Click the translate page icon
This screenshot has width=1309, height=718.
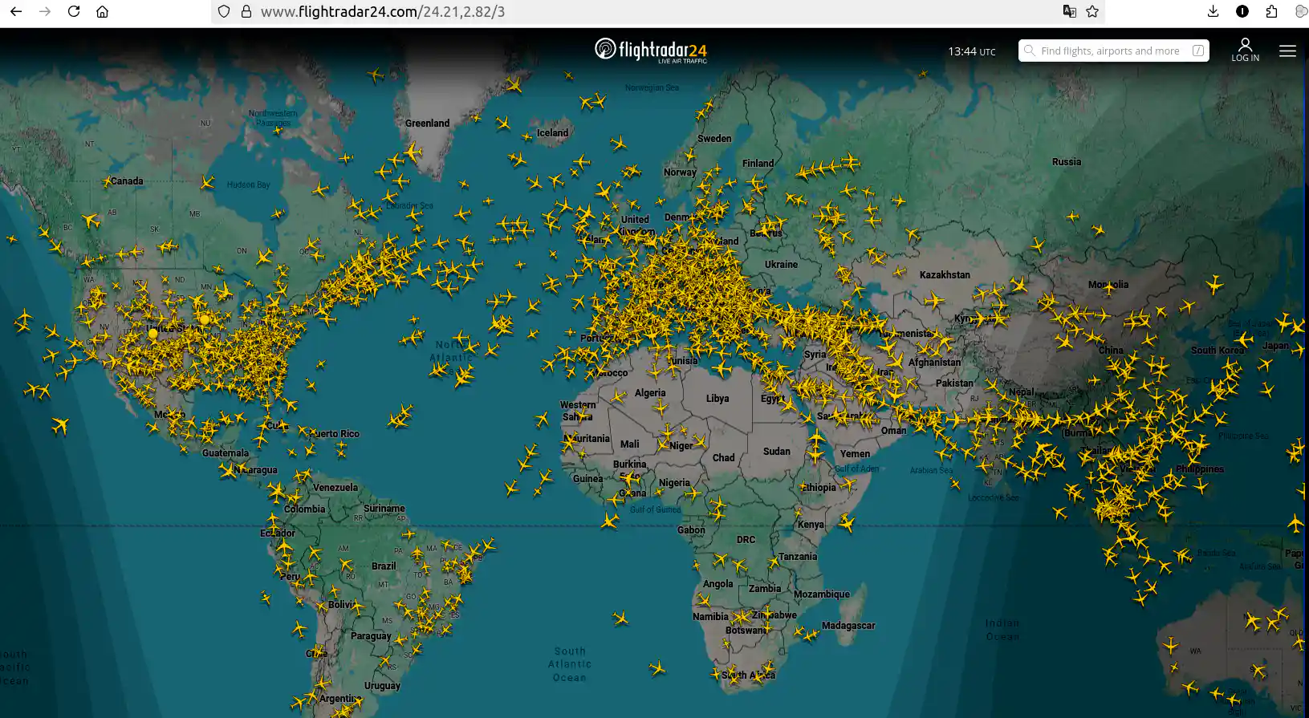(1069, 11)
